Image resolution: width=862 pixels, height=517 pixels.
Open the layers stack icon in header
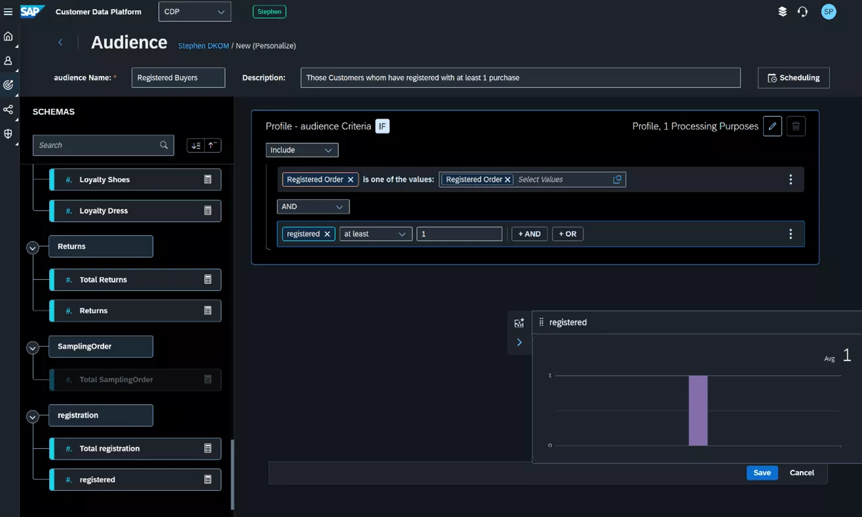click(782, 12)
